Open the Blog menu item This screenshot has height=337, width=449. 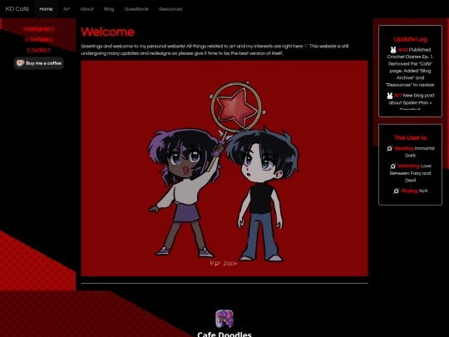click(109, 9)
